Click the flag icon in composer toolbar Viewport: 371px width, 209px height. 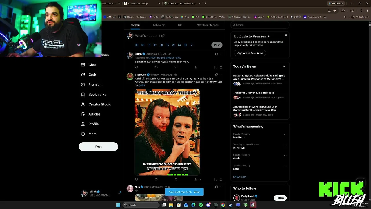click(x=179, y=45)
